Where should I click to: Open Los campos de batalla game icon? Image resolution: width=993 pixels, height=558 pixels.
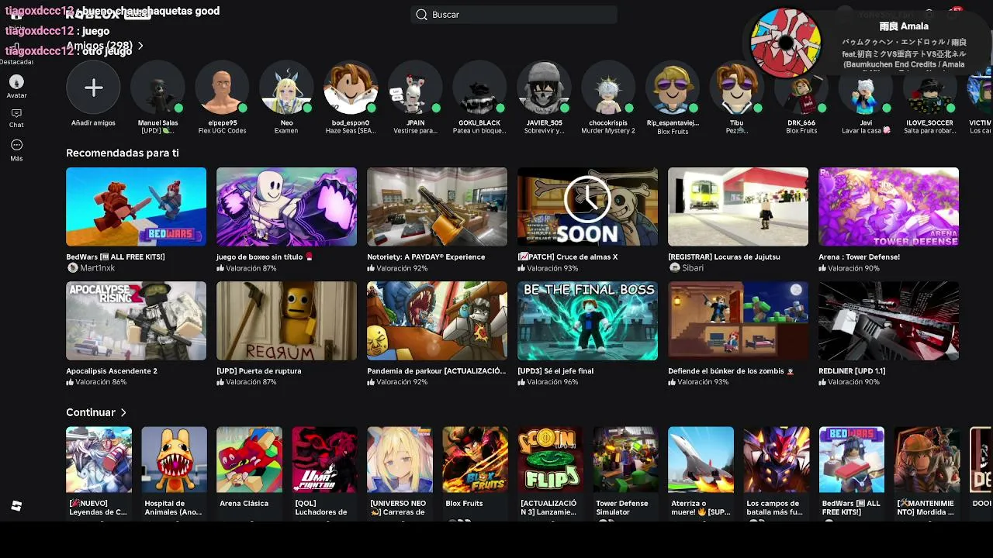[x=776, y=460]
